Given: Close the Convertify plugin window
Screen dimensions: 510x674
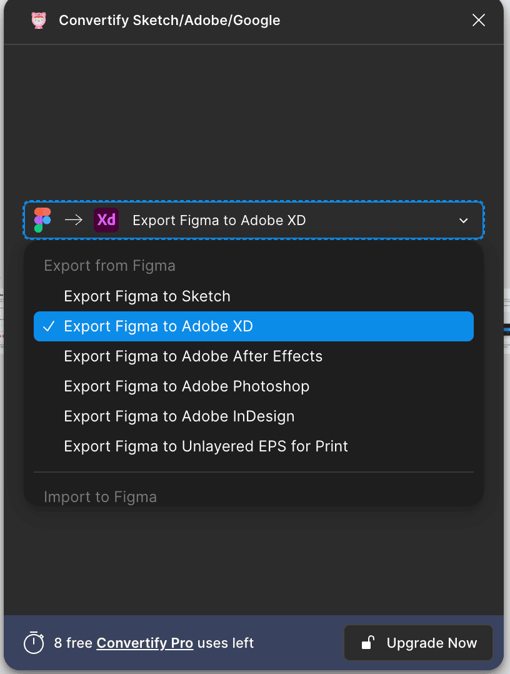Looking at the screenshot, I should pos(478,20).
